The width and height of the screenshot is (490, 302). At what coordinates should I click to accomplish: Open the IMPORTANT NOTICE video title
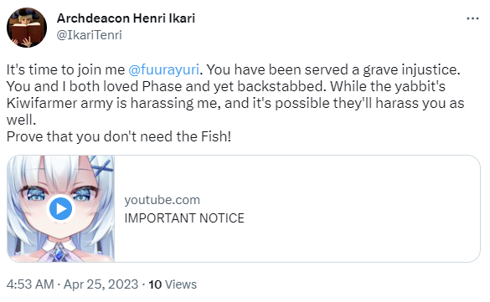click(184, 218)
